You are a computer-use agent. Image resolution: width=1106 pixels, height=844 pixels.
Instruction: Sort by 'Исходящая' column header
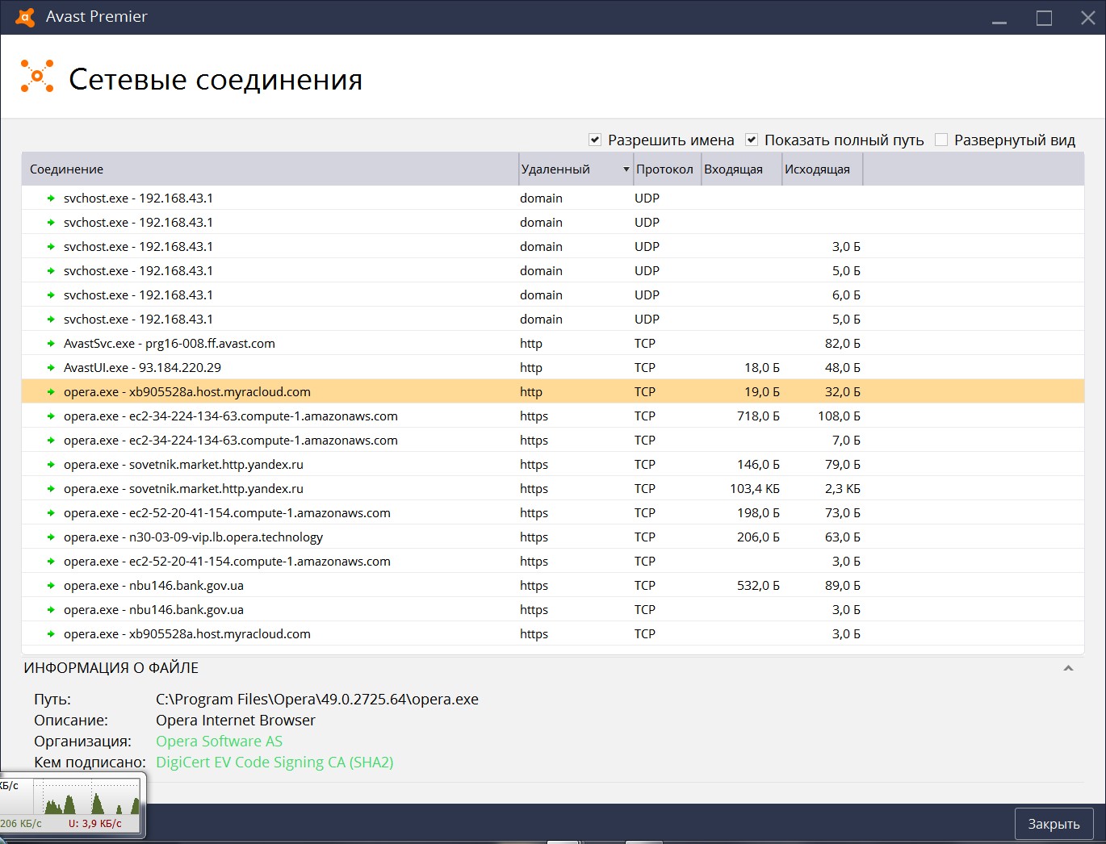pyautogui.click(x=822, y=169)
